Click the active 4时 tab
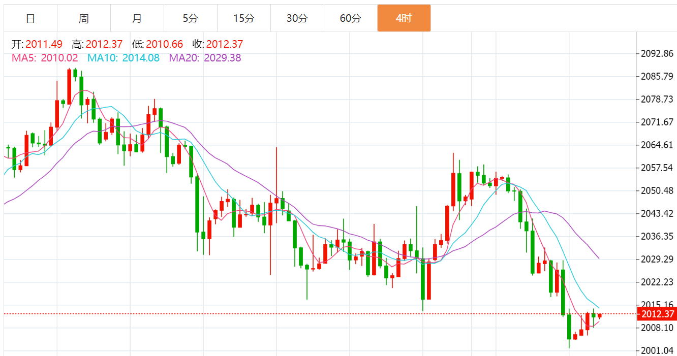Image resolution: width=677 pixels, height=356 pixels. 404,18
